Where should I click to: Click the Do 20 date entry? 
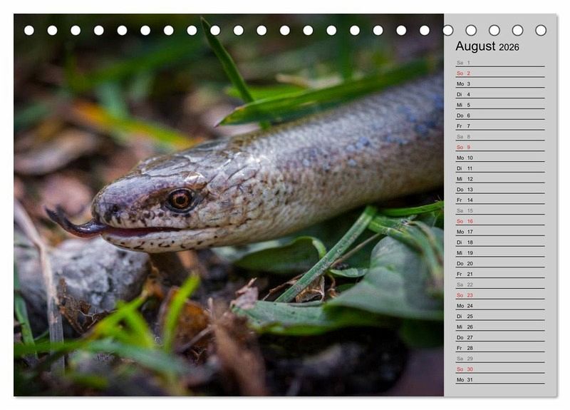[499, 263]
